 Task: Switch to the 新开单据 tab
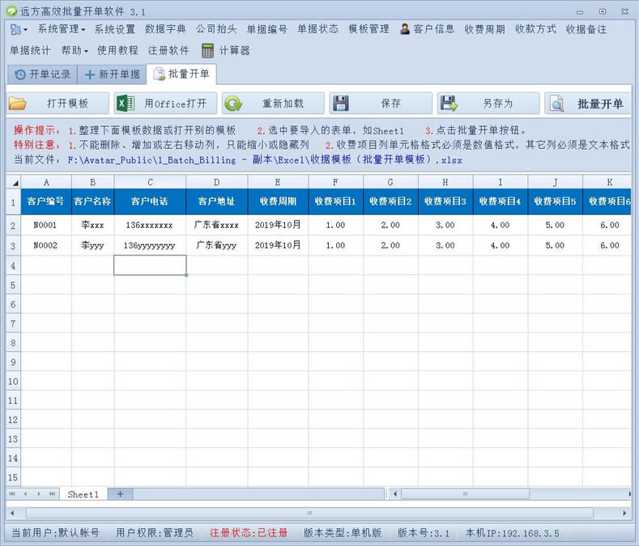[x=112, y=74]
